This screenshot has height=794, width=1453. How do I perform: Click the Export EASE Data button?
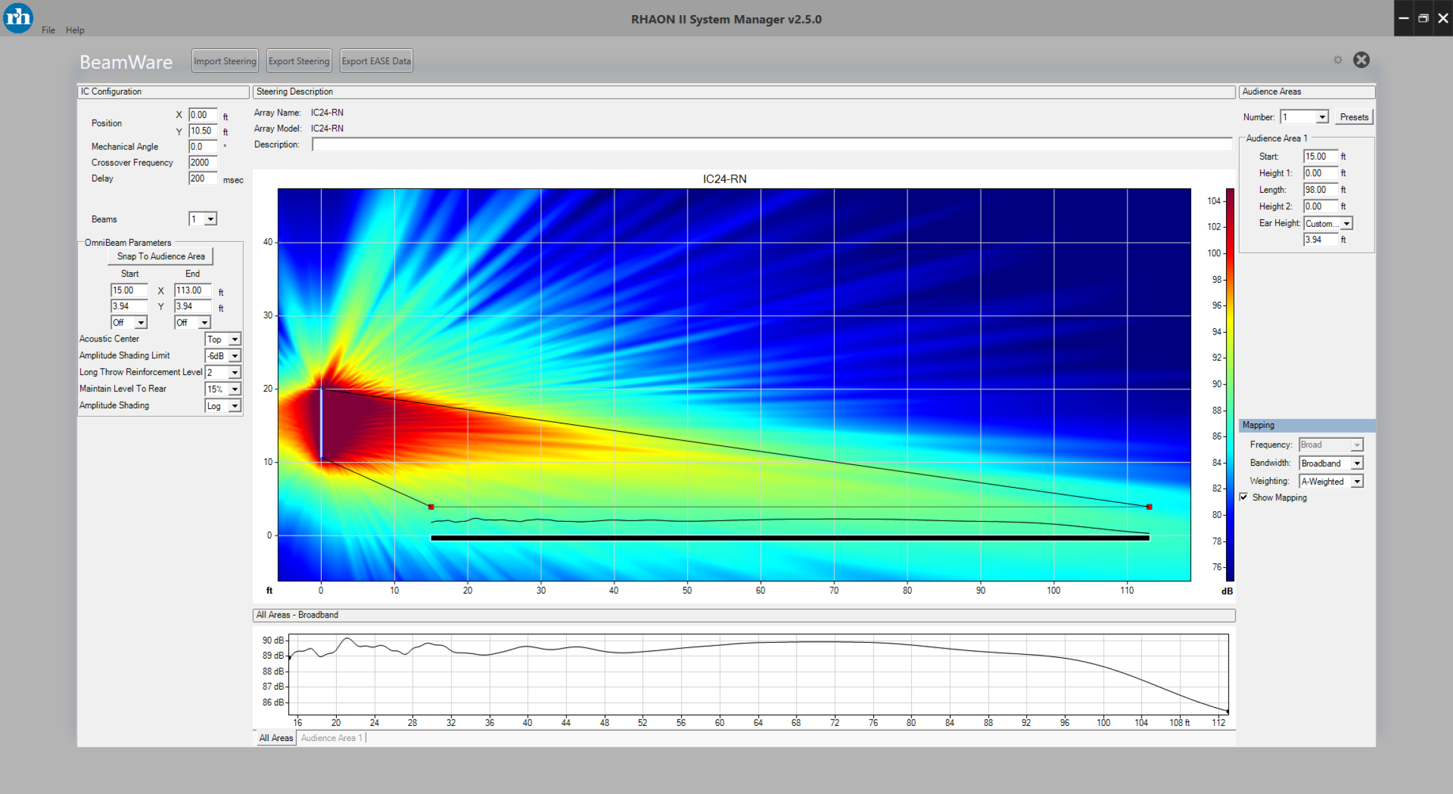coord(376,61)
